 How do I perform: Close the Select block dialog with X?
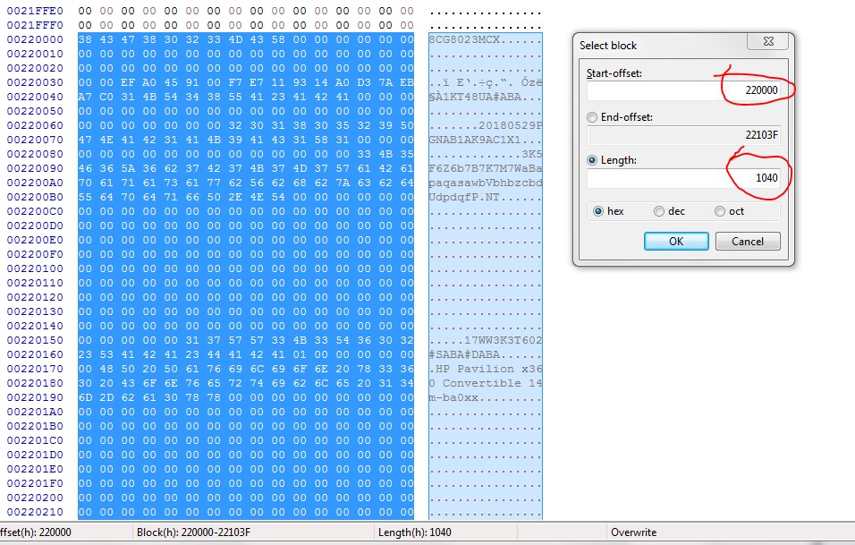pos(768,41)
